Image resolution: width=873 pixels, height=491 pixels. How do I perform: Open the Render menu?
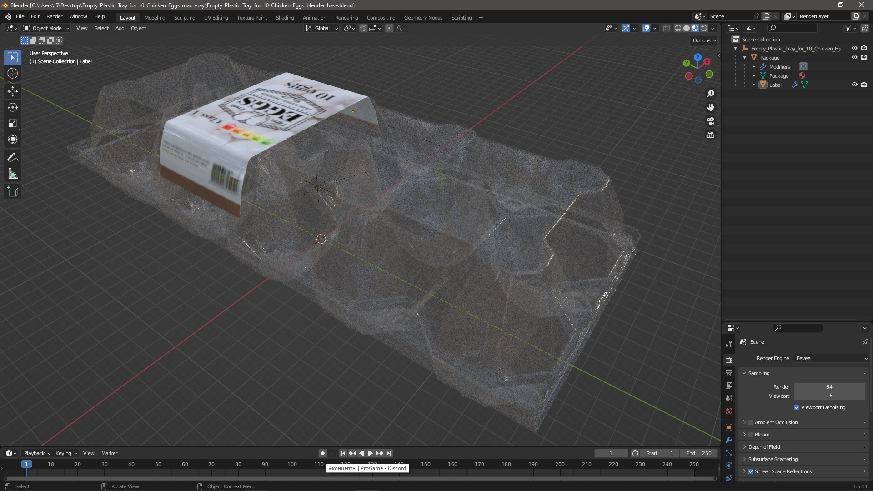tap(54, 16)
